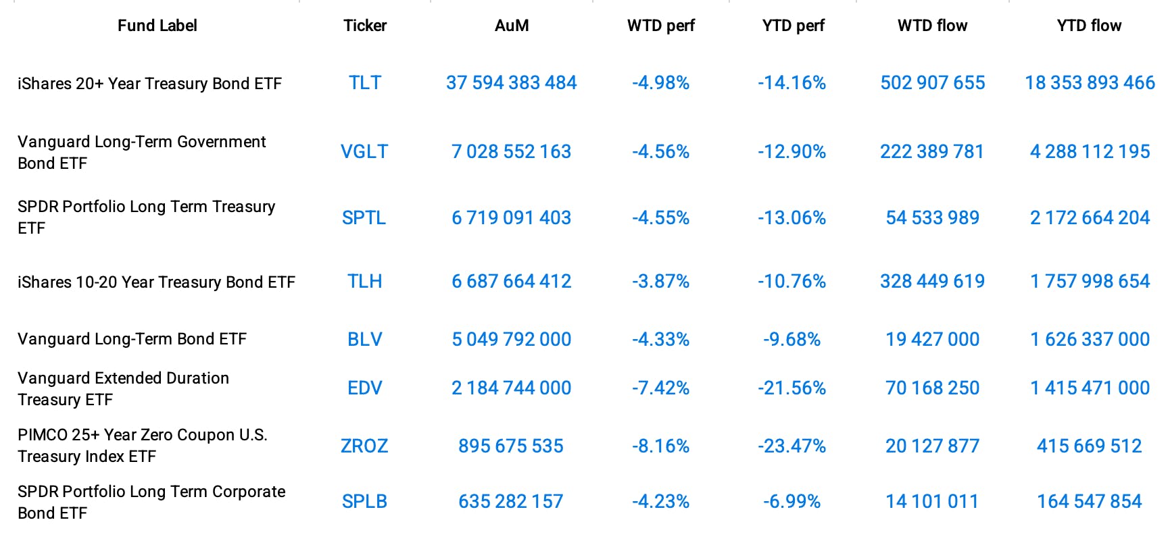1168x543 pixels.
Task: Select iShares 20+ Year Treasury Bond ETF row label
Action: pyautogui.click(x=149, y=84)
